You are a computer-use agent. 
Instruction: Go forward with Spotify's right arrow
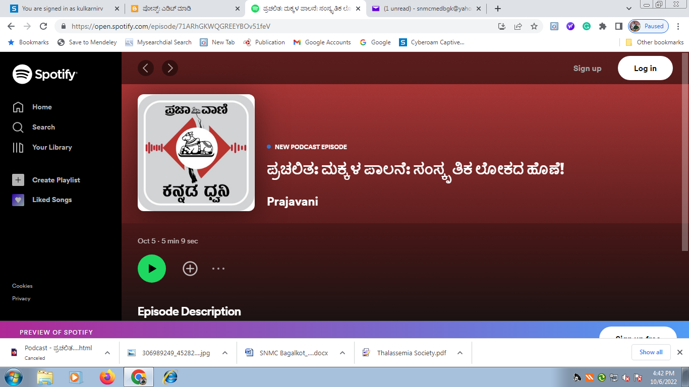(x=170, y=68)
